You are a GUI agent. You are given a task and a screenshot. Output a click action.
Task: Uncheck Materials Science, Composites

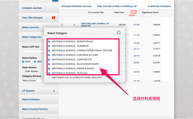[x=49, y=59]
